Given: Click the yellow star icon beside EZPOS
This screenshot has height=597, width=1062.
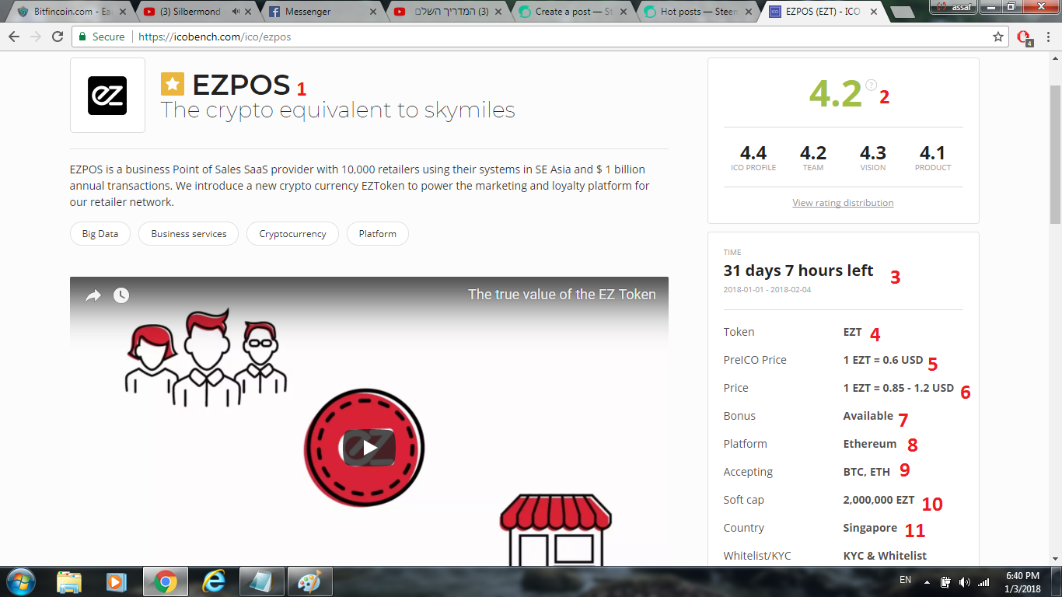Looking at the screenshot, I should pyautogui.click(x=173, y=84).
